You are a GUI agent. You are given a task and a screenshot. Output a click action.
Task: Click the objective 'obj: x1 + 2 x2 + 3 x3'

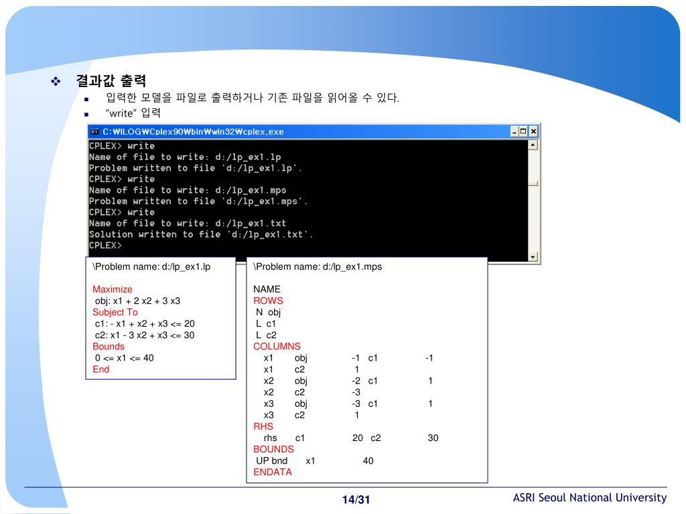tap(137, 301)
